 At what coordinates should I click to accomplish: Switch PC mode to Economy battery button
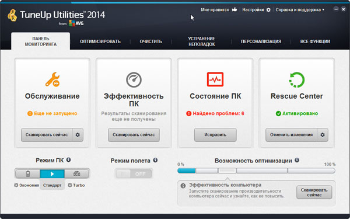click(x=27, y=173)
